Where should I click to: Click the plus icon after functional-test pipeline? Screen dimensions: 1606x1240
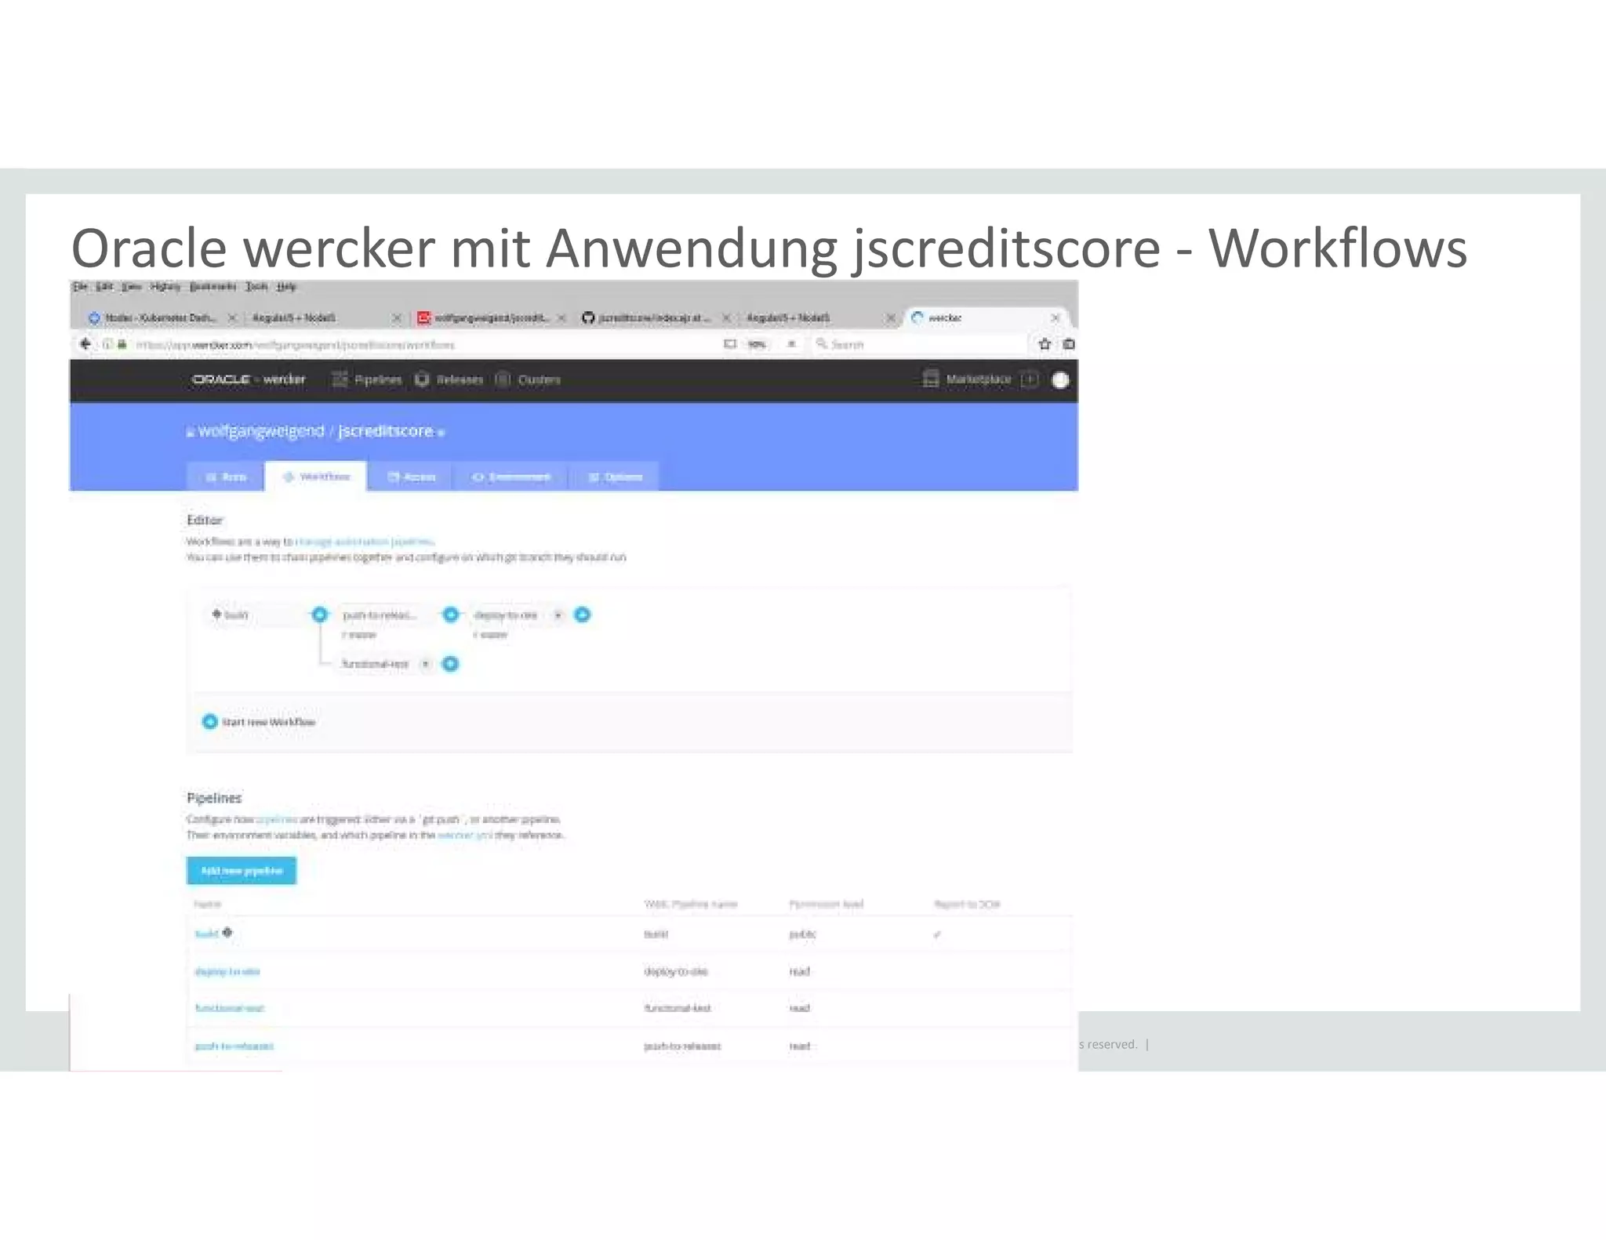tap(451, 664)
